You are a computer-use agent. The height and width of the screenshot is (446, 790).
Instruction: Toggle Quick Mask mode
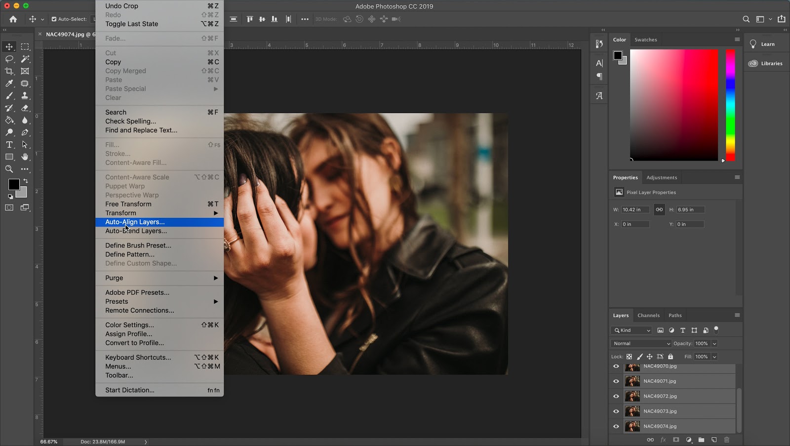(9, 207)
